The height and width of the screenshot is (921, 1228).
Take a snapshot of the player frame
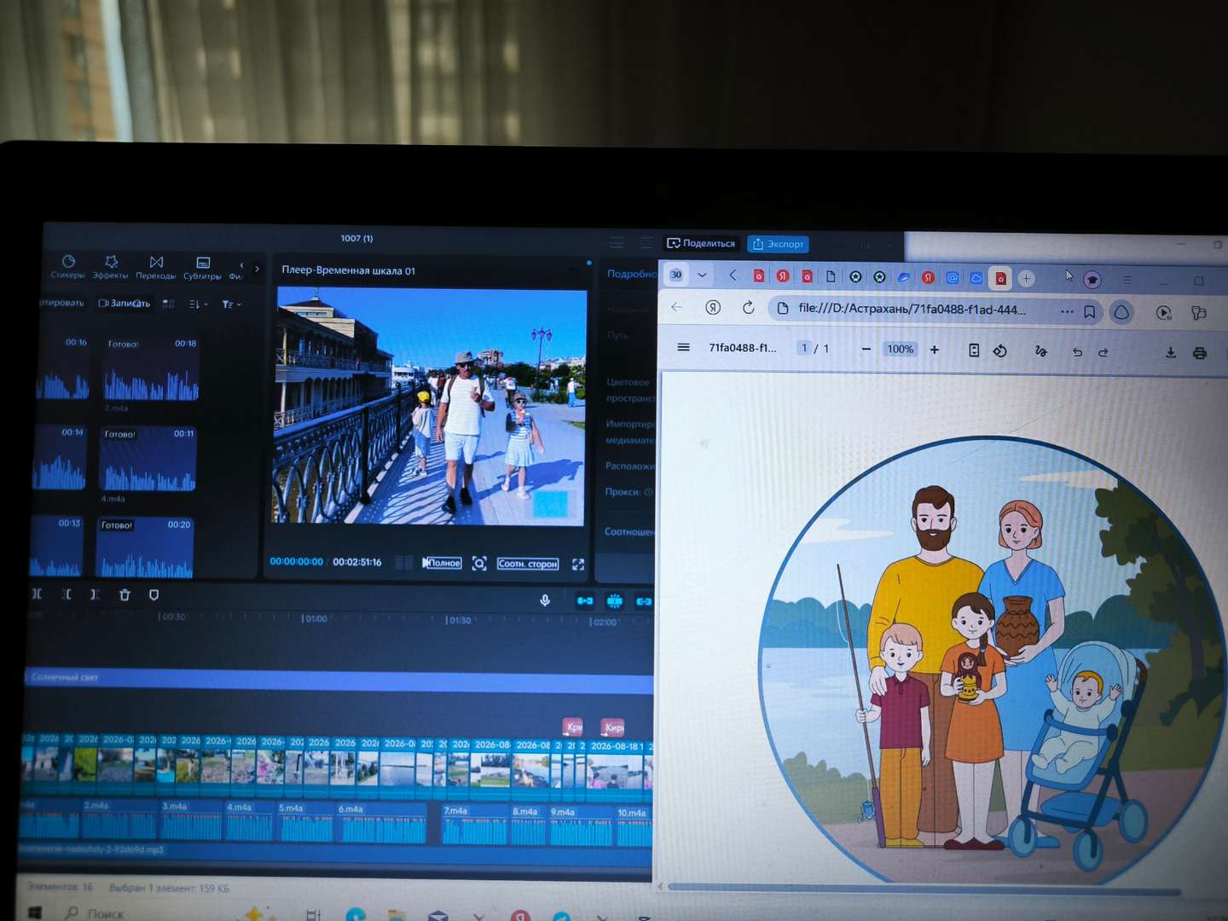click(479, 564)
